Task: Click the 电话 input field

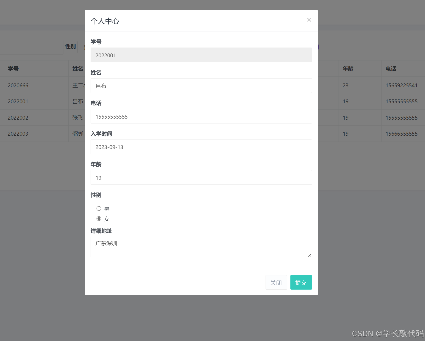Action: point(201,116)
